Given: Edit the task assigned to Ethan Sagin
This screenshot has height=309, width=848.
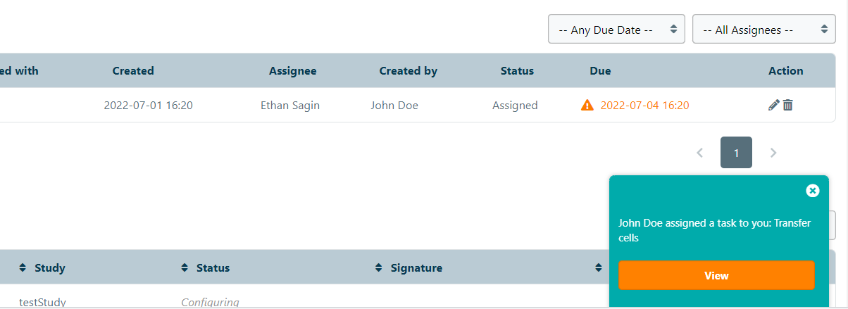Looking at the screenshot, I should (x=774, y=106).
